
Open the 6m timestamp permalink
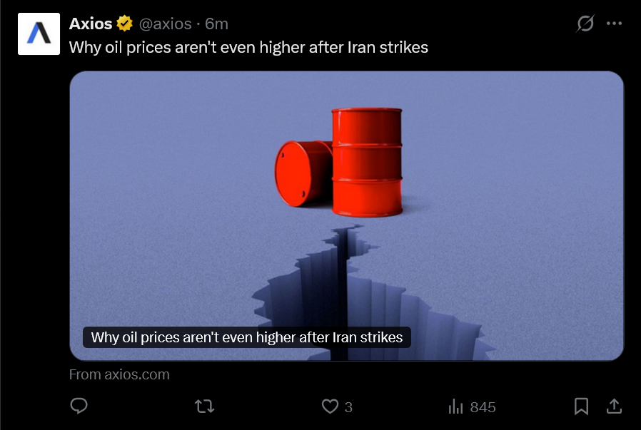217,24
